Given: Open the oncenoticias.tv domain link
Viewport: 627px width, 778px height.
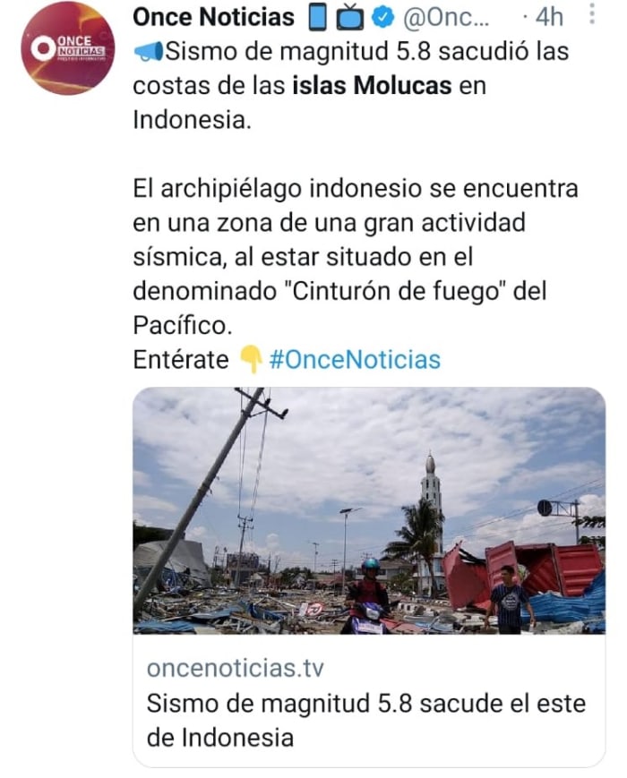Looking at the screenshot, I should 236,668.
